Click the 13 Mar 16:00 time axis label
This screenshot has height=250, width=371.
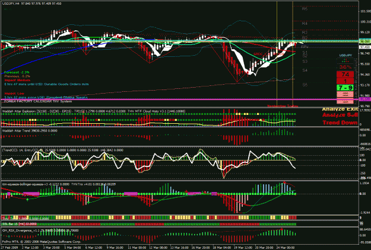coord(179,248)
